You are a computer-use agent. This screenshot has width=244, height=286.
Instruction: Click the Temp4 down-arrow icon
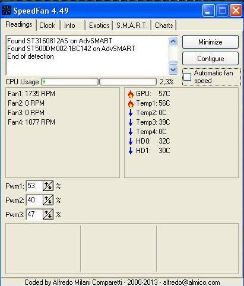coord(131,132)
